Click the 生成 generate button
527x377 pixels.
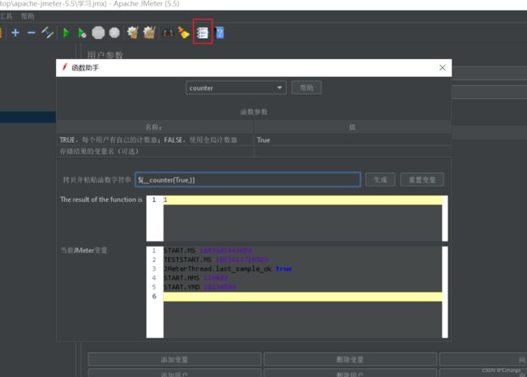380,180
